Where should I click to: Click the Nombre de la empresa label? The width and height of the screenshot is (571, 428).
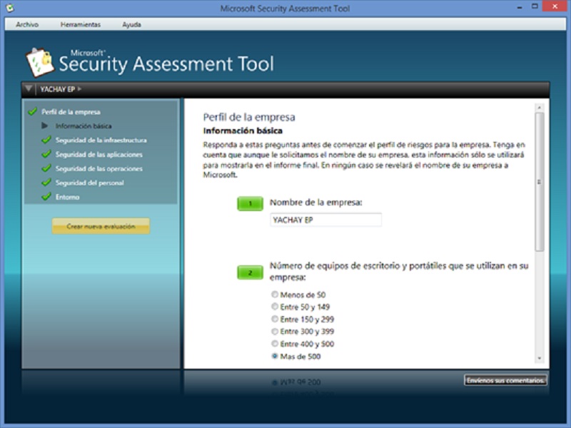pyautogui.click(x=316, y=203)
